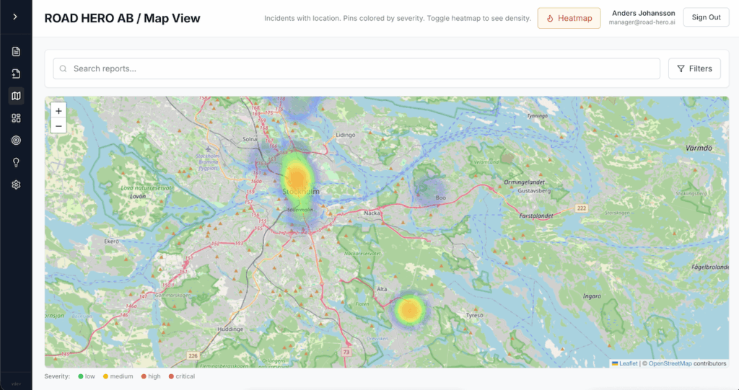
Task: Click the Huddinge label on the map
Action: [230, 329]
